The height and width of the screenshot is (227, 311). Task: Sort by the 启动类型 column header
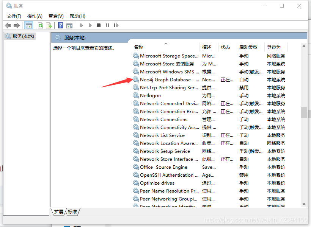click(x=251, y=47)
